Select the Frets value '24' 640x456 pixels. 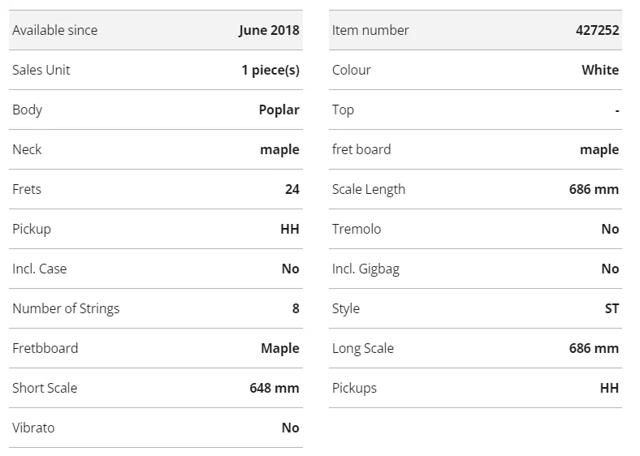tap(292, 189)
